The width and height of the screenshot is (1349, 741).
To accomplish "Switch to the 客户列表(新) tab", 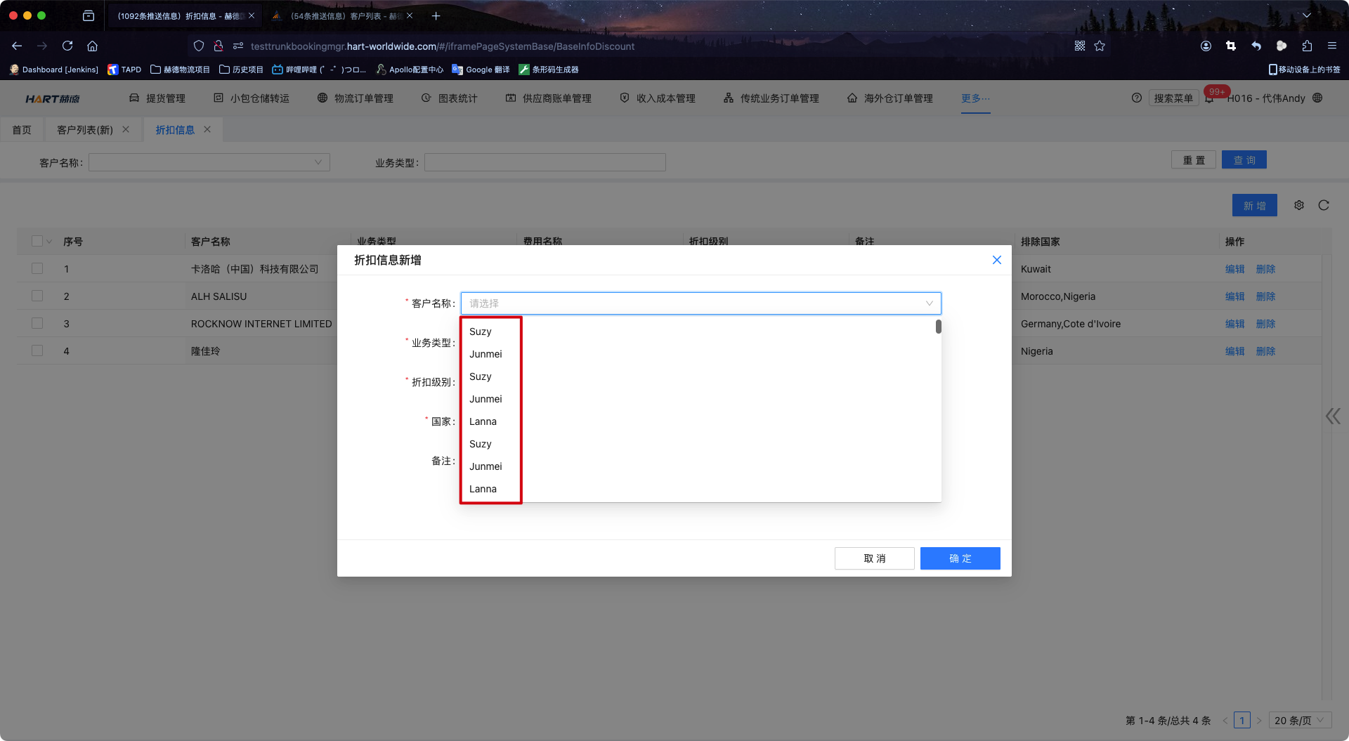I will [85, 130].
